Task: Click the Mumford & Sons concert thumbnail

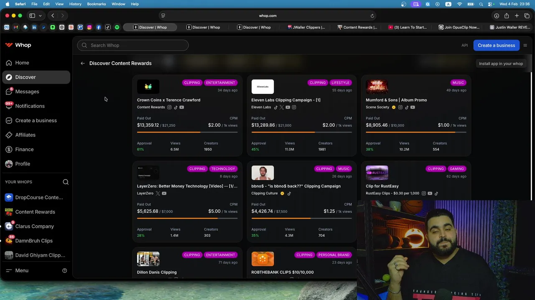Action: [377, 87]
